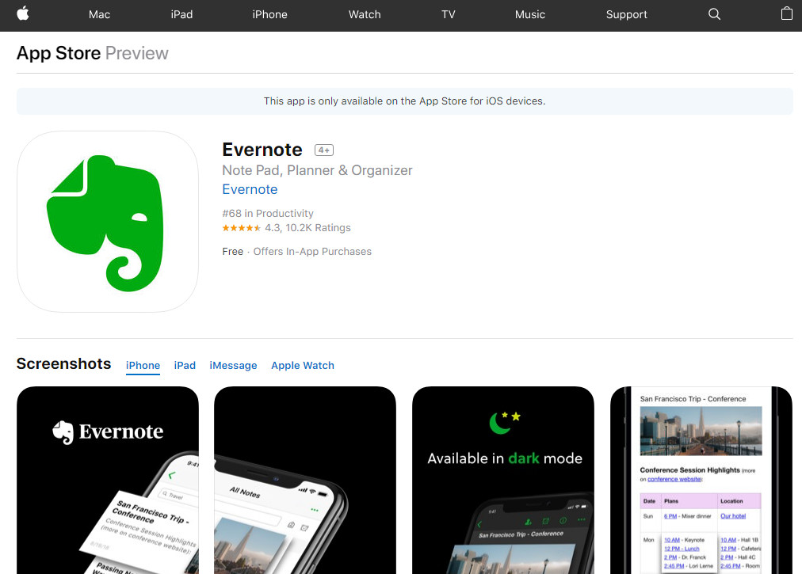Screen dimensions: 802x574
Task: Click the green Evernote elephant app icon
Action: coord(108,222)
